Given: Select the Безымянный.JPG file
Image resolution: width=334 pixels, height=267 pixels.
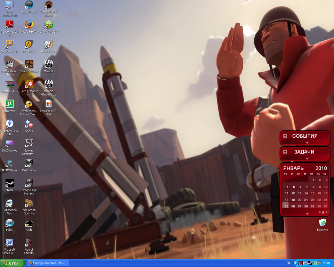Looking at the screenshot, I should click(49, 107).
